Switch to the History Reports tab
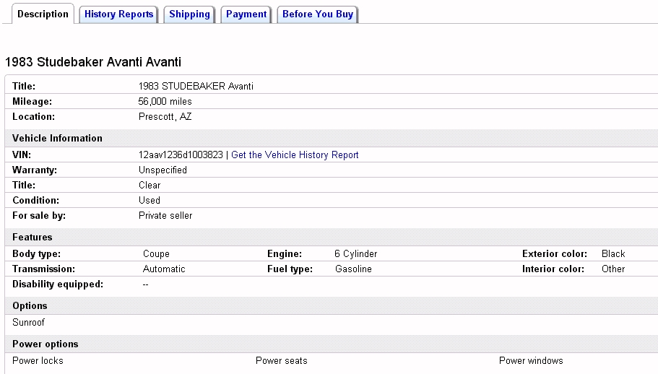 [x=119, y=14]
